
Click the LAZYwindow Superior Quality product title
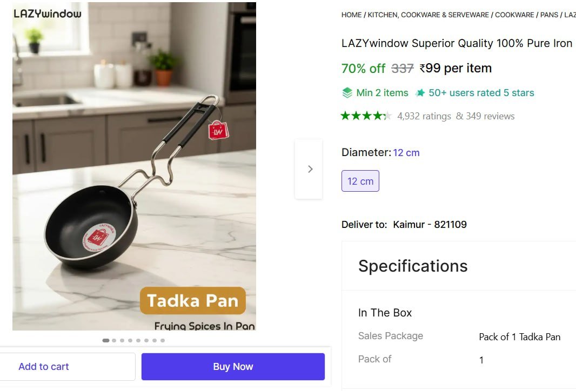coord(457,43)
